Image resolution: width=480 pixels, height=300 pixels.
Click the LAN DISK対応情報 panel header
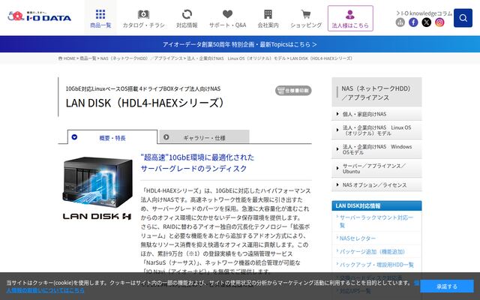click(x=376, y=205)
